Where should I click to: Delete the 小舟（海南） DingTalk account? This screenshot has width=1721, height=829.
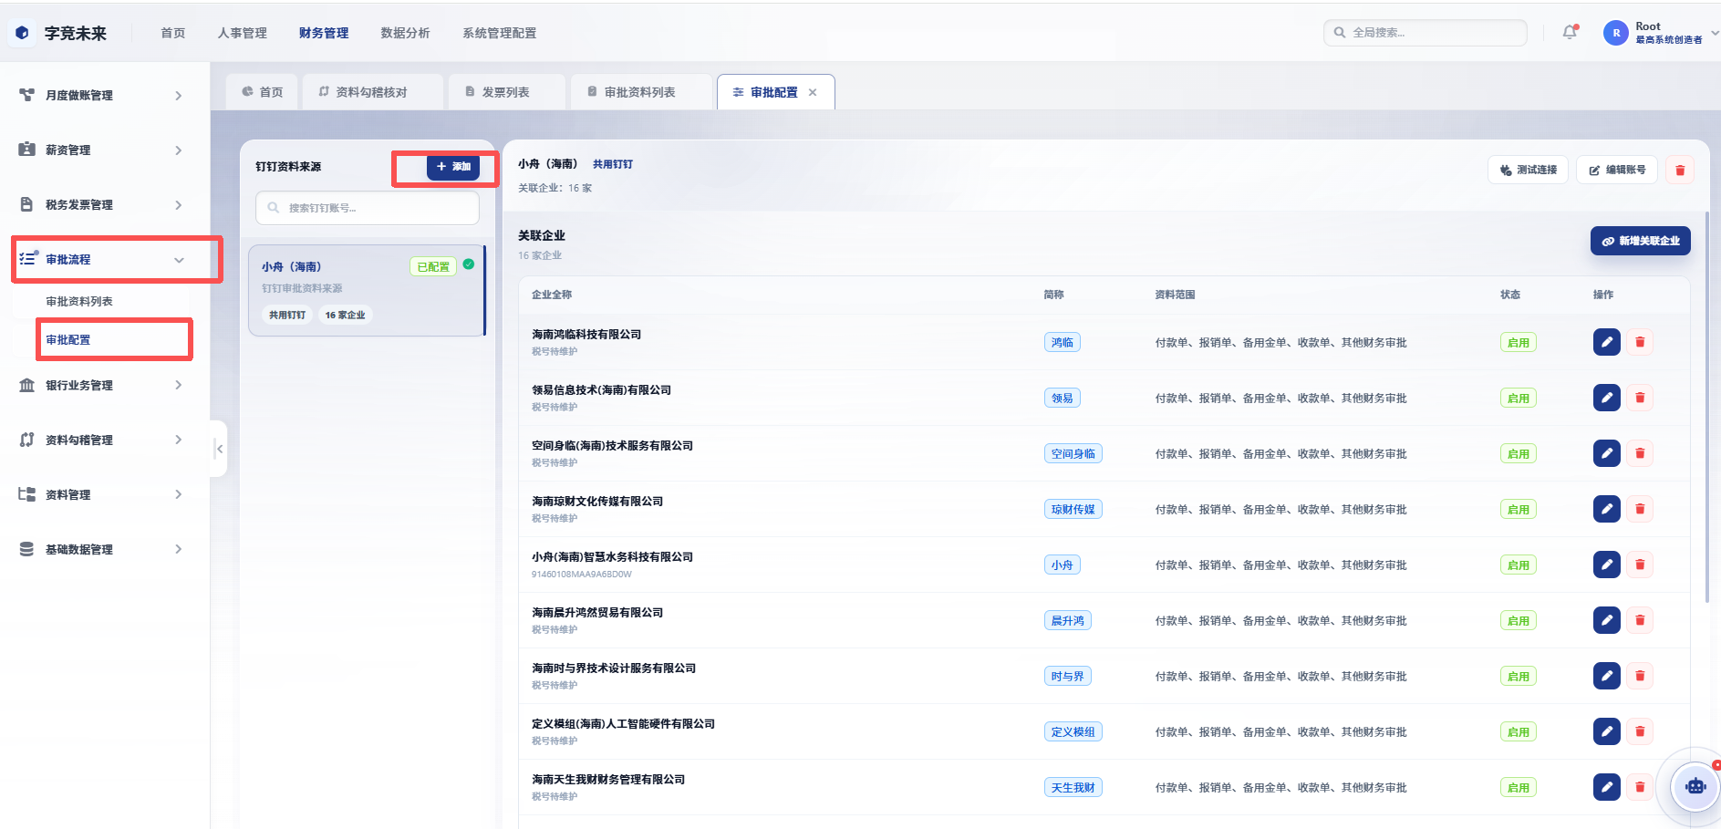[x=1679, y=170]
